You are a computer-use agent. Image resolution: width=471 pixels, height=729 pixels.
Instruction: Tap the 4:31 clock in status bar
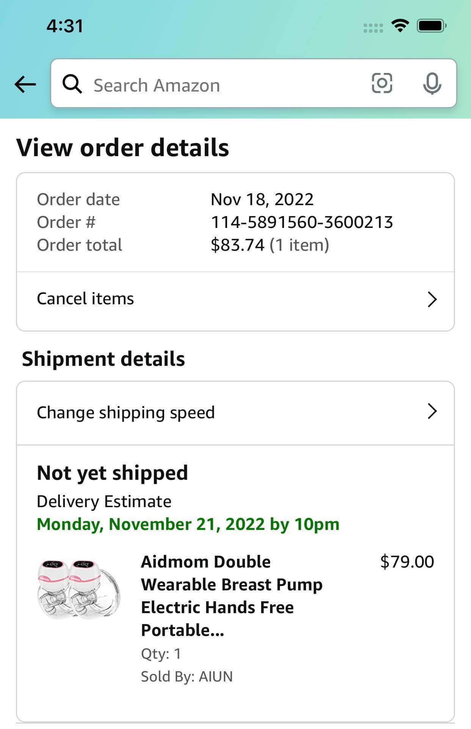coord(65,26)
